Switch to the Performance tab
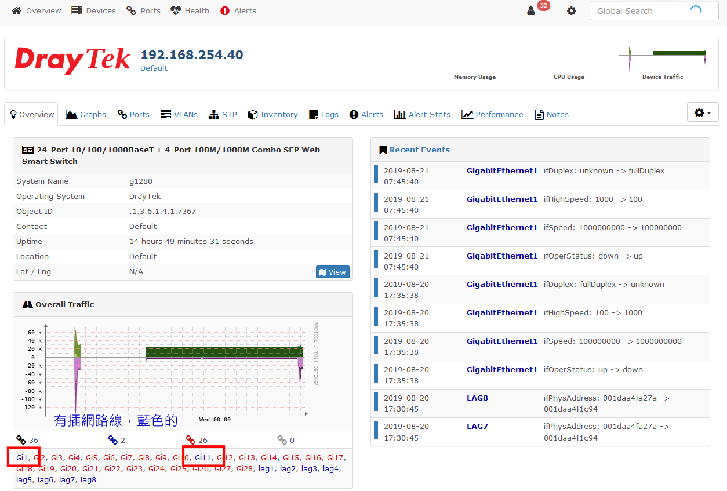This screenshot has width=727, height=491. (492, 114)
